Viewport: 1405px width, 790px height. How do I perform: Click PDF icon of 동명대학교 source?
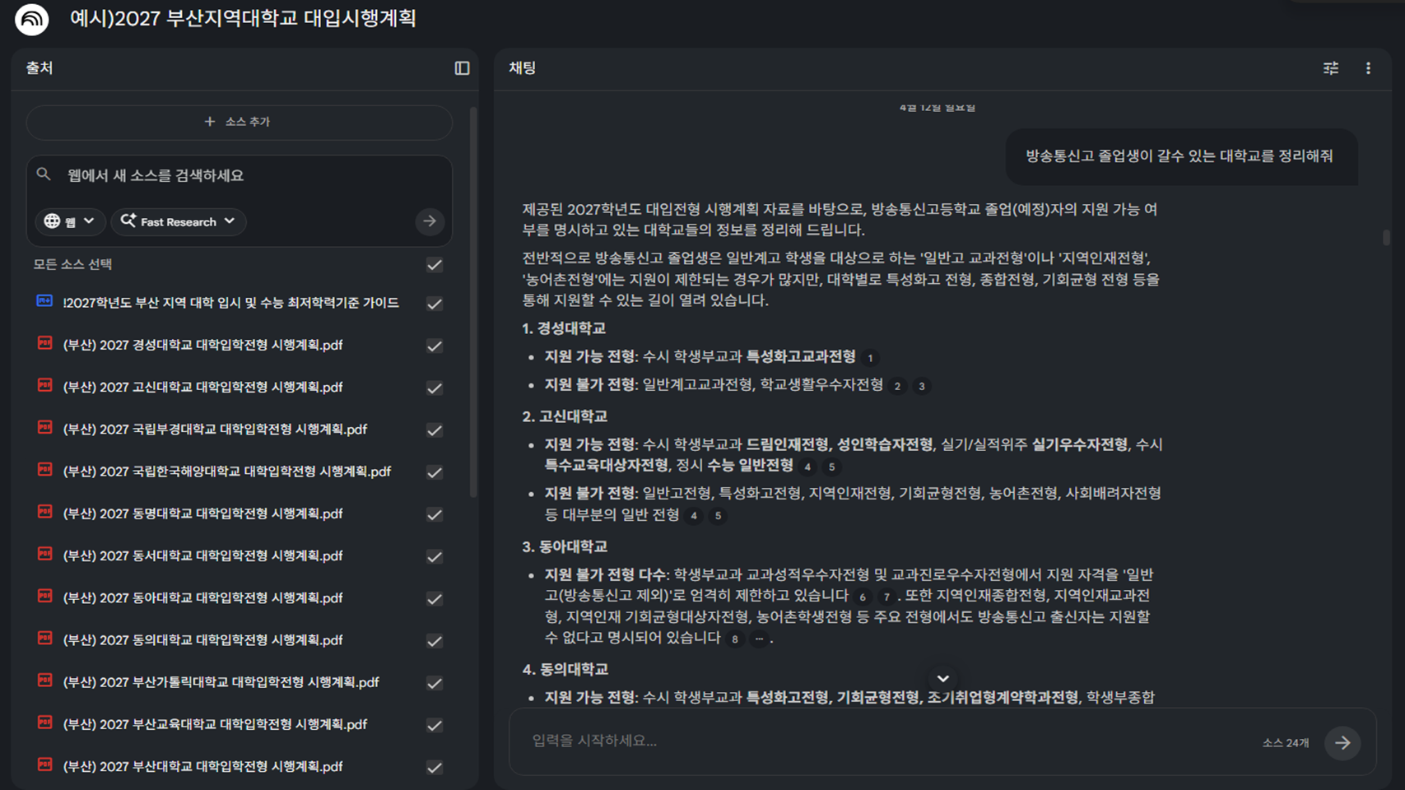click(x=45, y=512)
